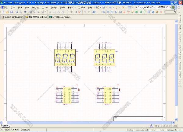Click the New document icon
This screenshot has width=183, height=132.
(3, 12)
